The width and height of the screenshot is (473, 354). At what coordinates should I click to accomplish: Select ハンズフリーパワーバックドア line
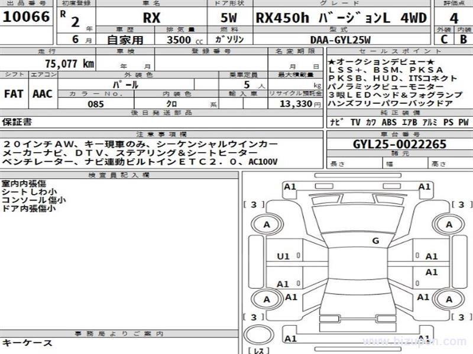pos(391,103)
